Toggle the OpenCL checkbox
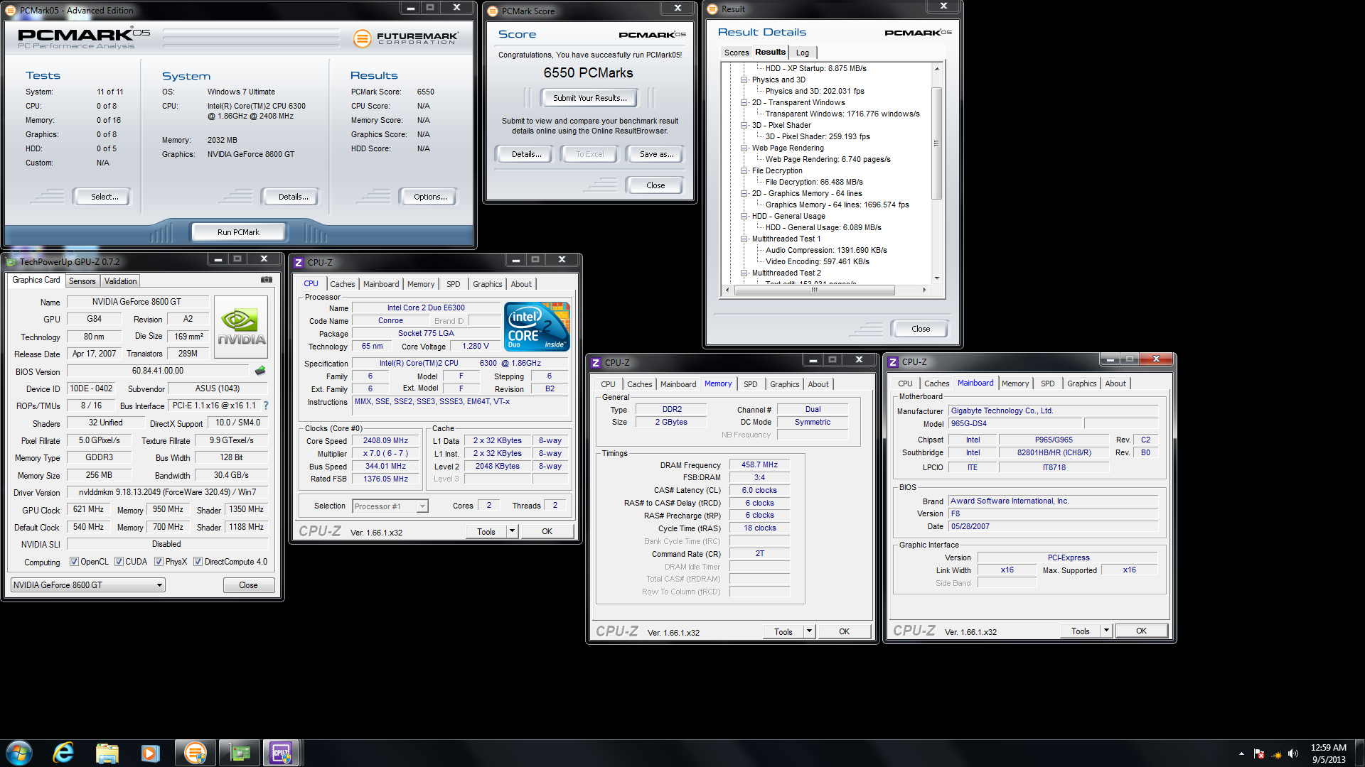Screen dimensions: 1365x767 point(74,562)
